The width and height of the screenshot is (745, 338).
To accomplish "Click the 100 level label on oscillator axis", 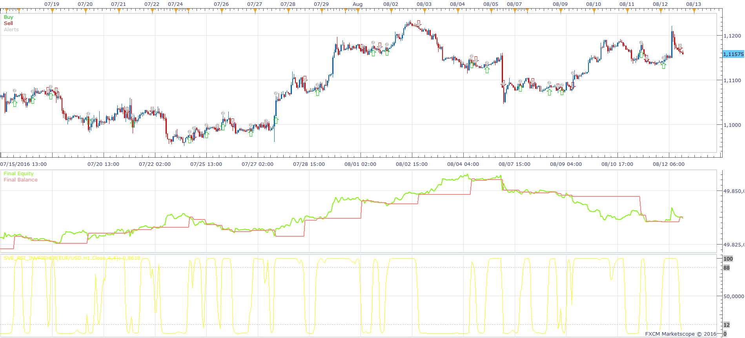I will click(x=728, y=259).
